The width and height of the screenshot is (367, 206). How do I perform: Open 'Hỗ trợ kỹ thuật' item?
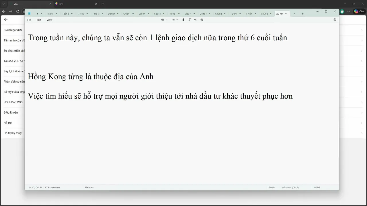[13, 133]
